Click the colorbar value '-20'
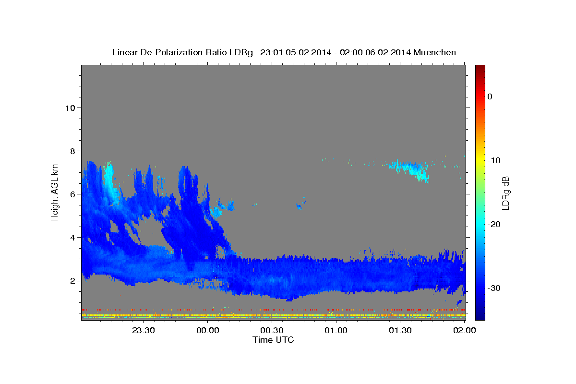Screen dimensions: 576x384 (494, 224)
